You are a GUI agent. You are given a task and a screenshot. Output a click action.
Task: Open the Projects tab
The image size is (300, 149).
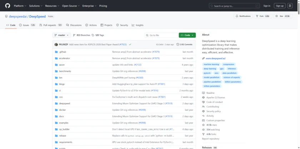106,25
